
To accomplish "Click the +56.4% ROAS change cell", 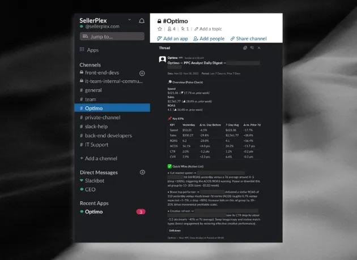I will (x=248, y=141).
